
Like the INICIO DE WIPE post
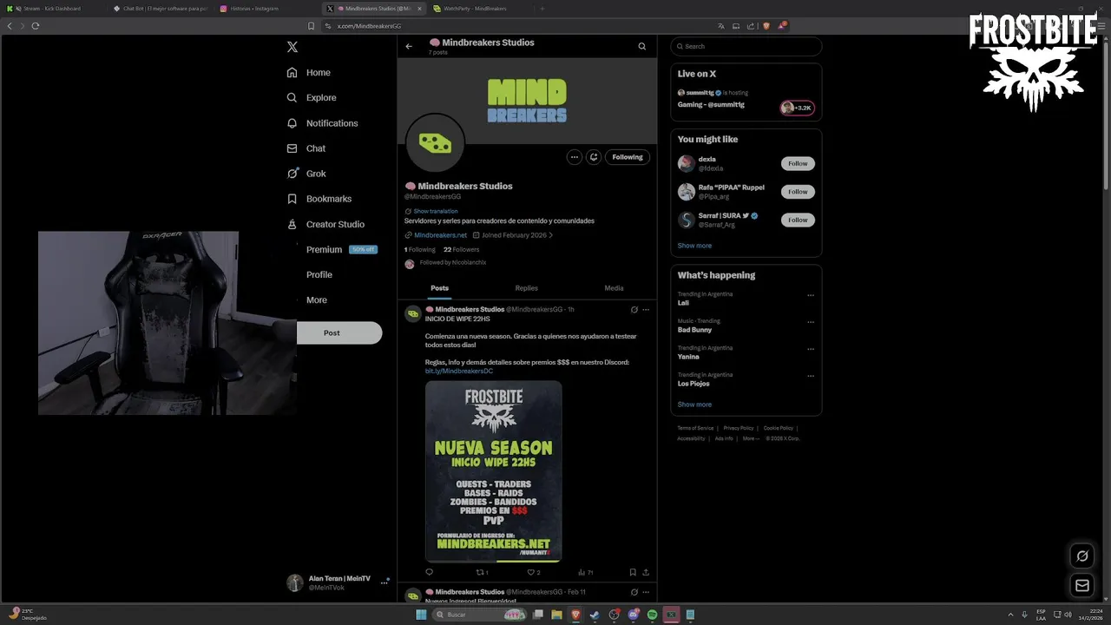coord(534,573)
